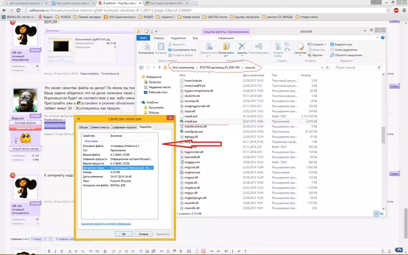This screenshot has height=255, width=408.
Task: Click Paste shortcut (Вставить ярлык) item
Action: click(180, 55)
